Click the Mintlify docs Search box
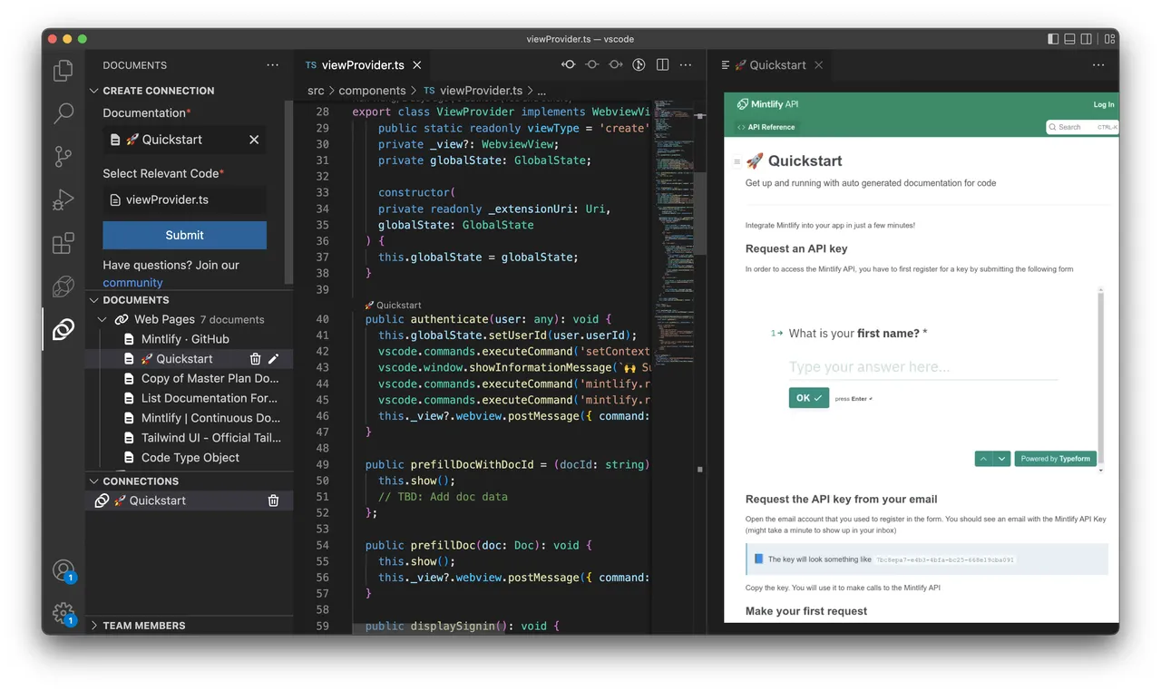Image resolution: width=1161 pixels, height=690 pixels. click(1082, 127)
